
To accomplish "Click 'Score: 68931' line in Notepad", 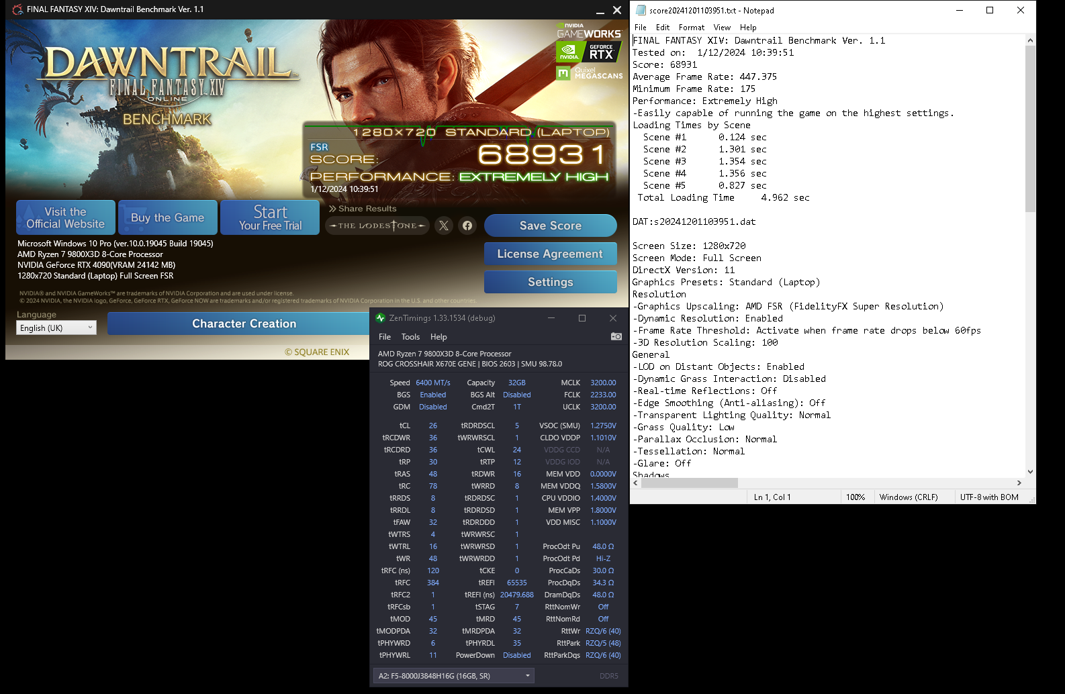I will point(665,64).
